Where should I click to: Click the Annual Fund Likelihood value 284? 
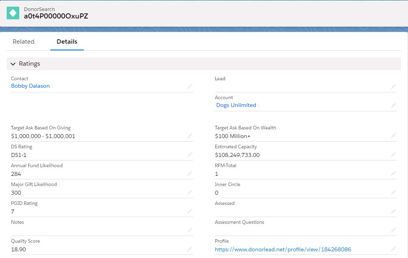click(16, 174)
